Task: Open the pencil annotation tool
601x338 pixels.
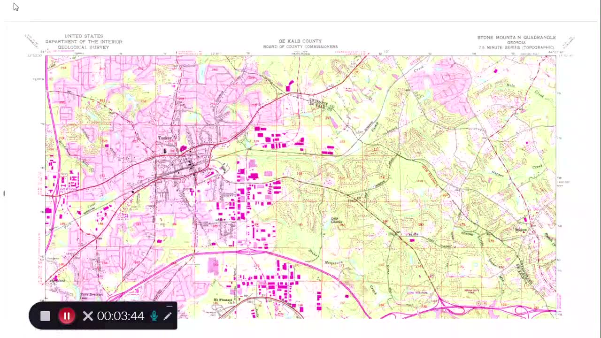Action: pyautogui.click(x=168, y=316)
